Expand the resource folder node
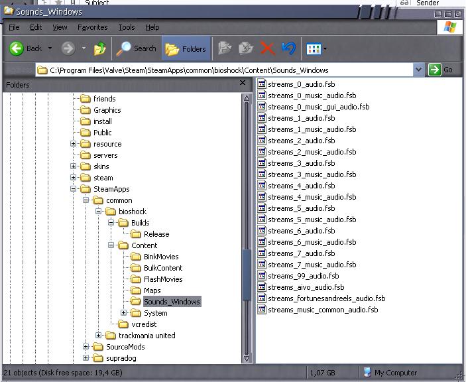This screenshot has height=382, width=466. click(74, 144)
